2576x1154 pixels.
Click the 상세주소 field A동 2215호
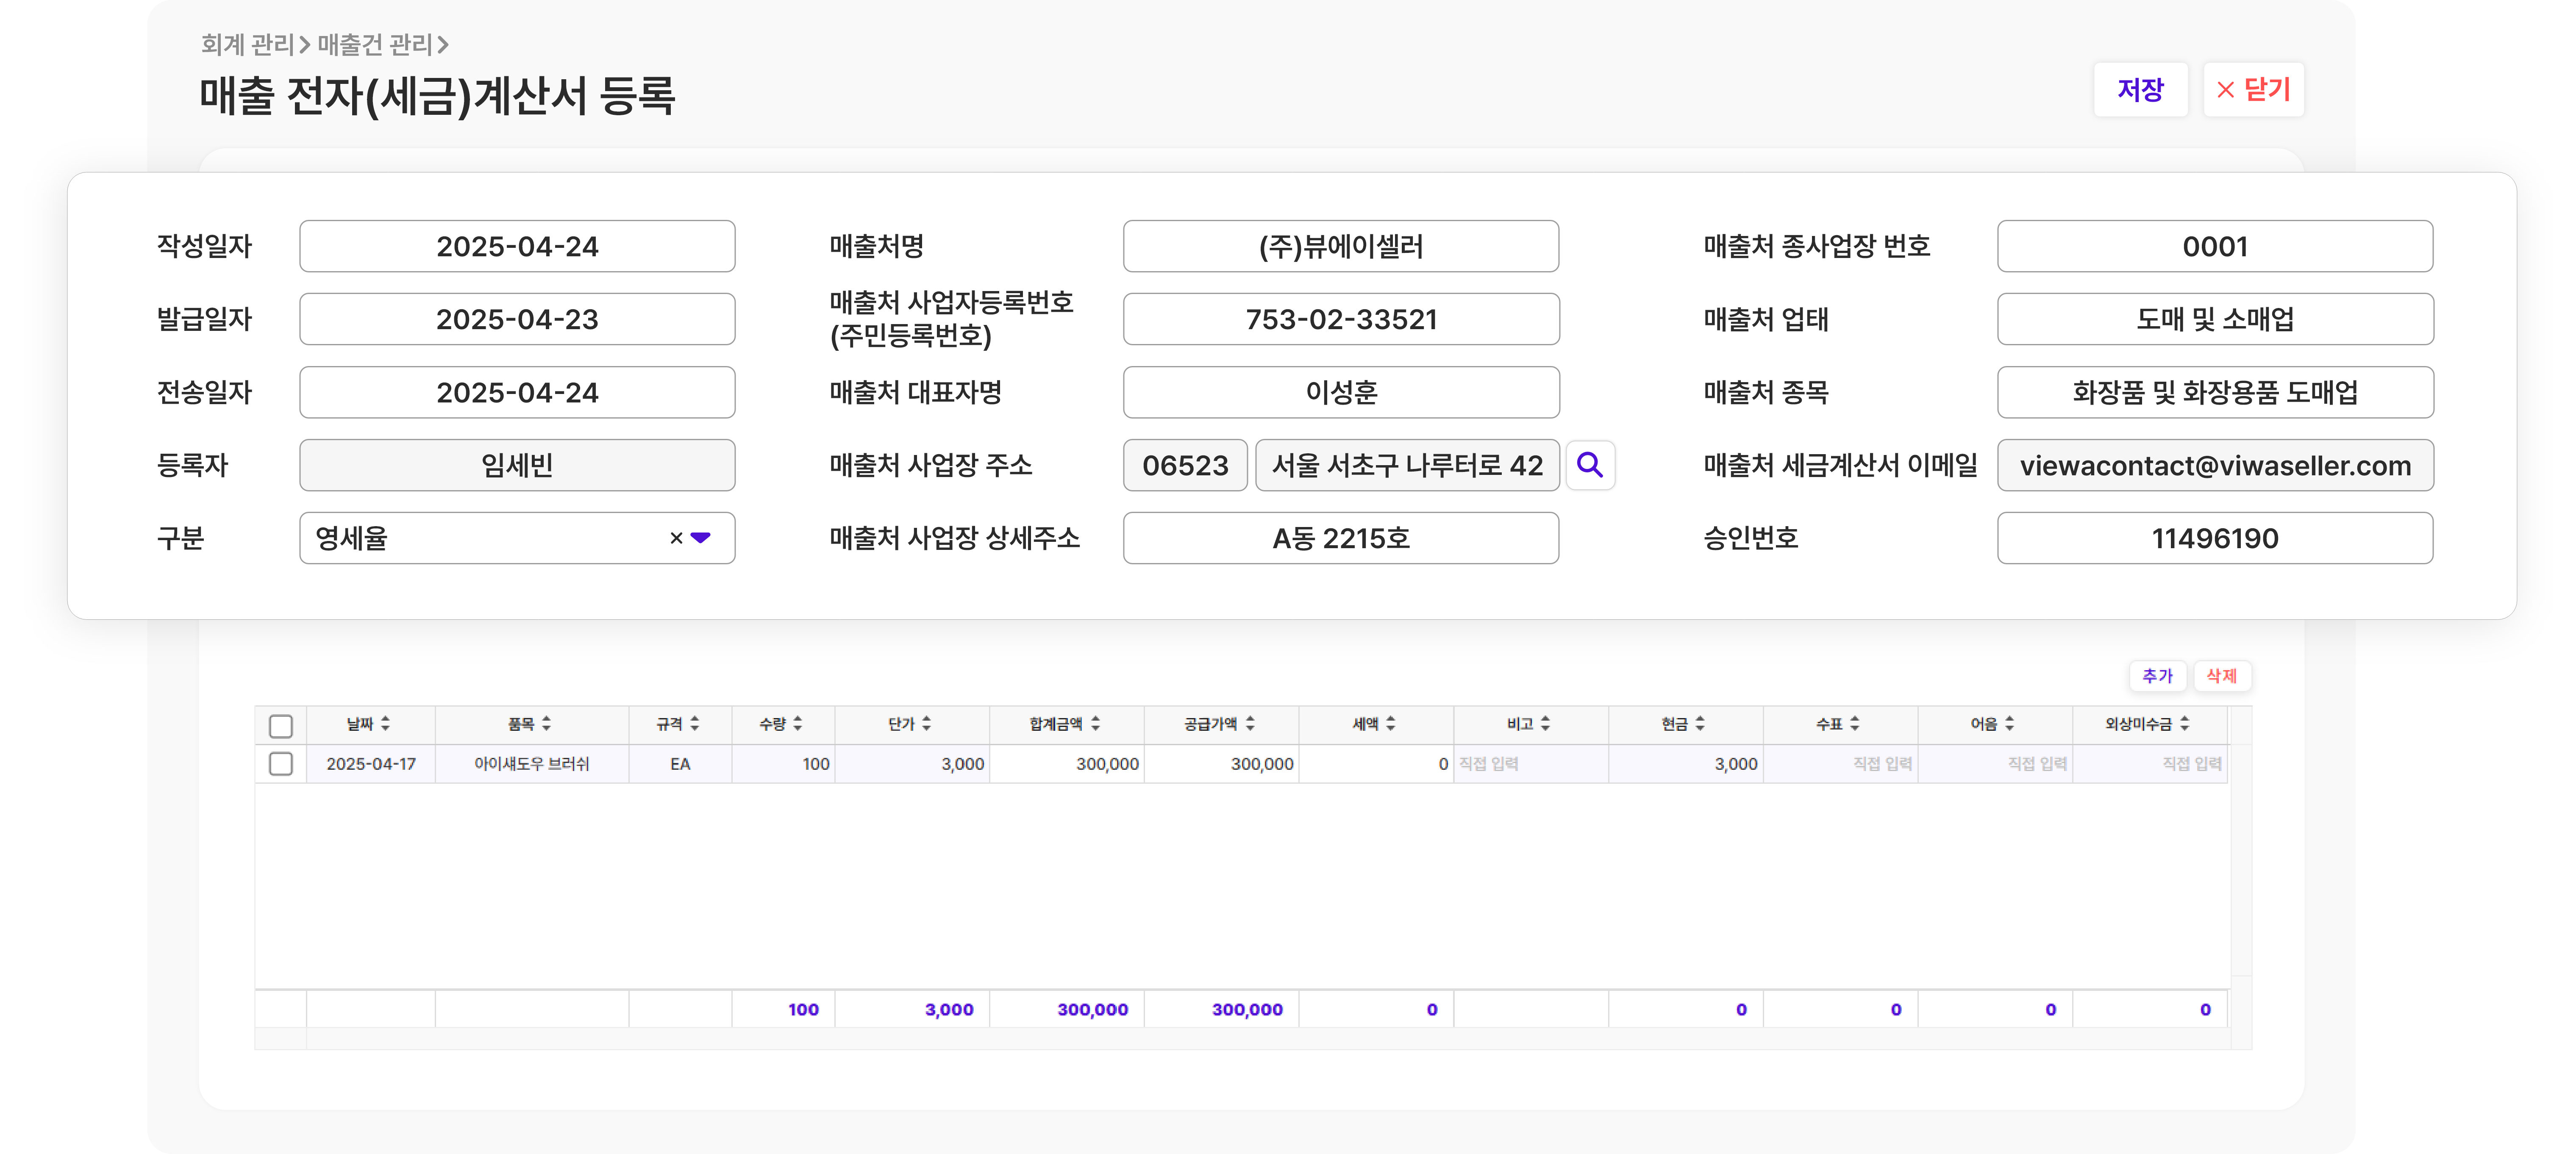pyautogui.click(x=1341, y=538)
